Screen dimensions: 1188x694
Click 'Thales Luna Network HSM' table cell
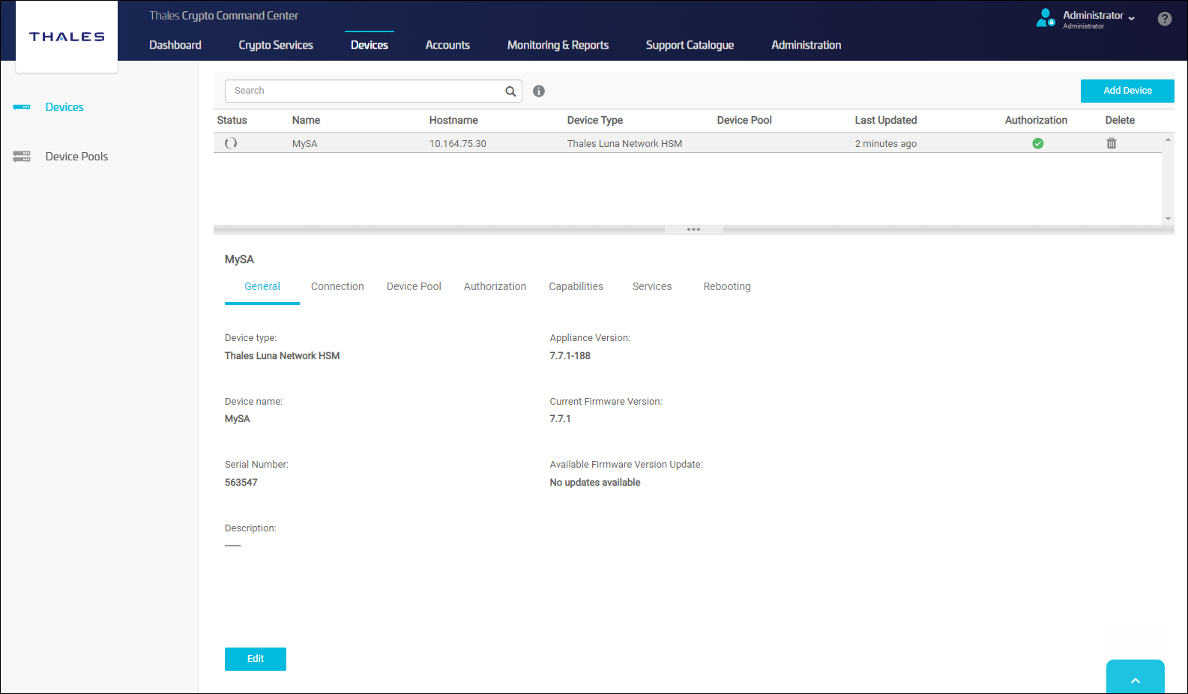point(624,144)
